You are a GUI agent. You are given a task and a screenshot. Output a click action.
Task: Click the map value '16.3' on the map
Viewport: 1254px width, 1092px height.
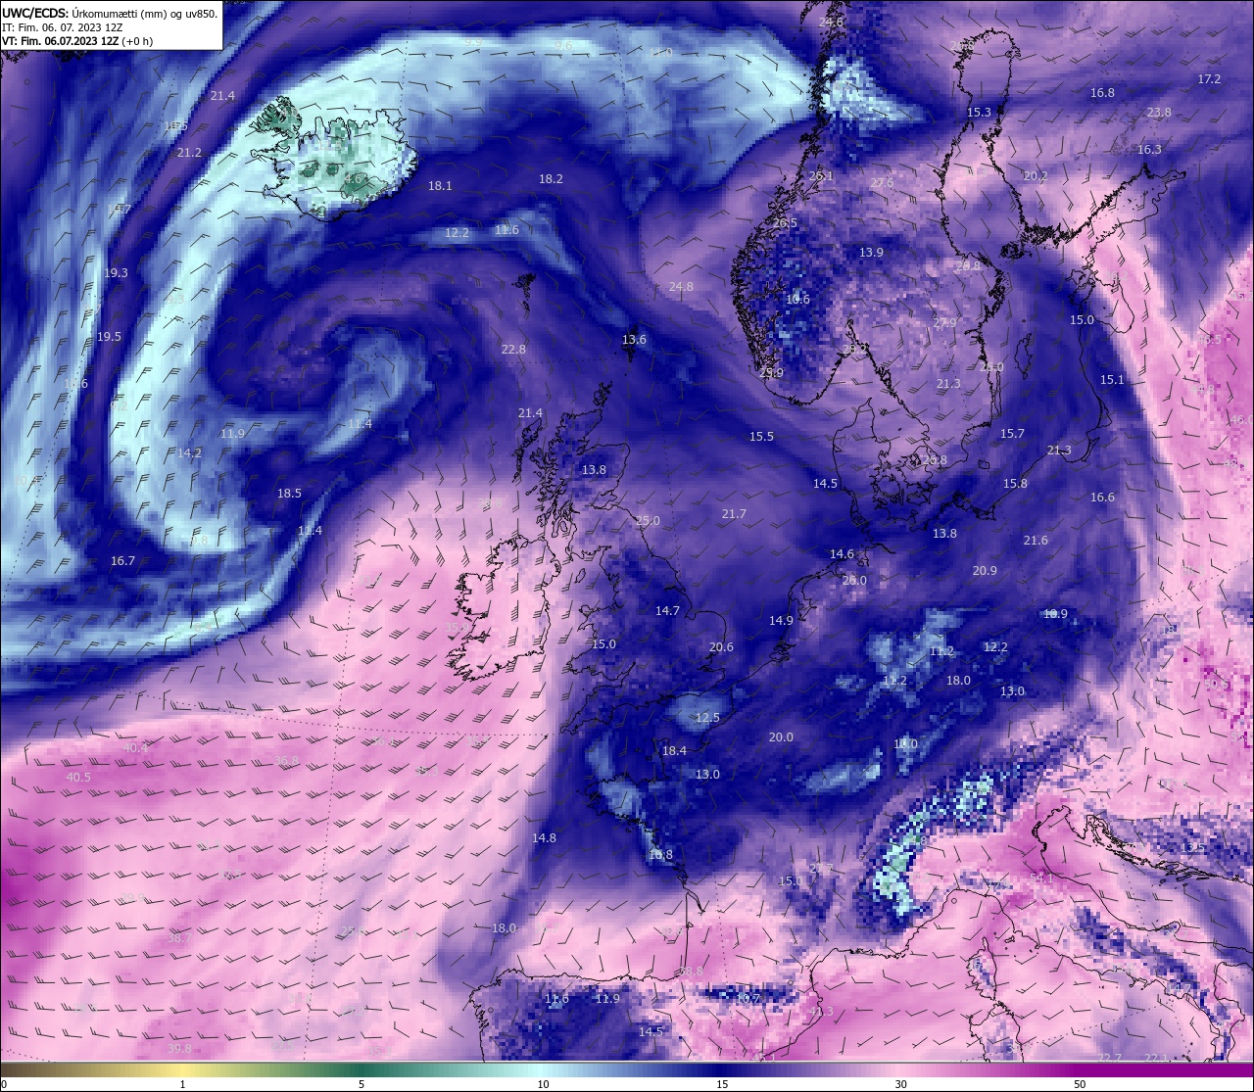[x=1149, y=150]
